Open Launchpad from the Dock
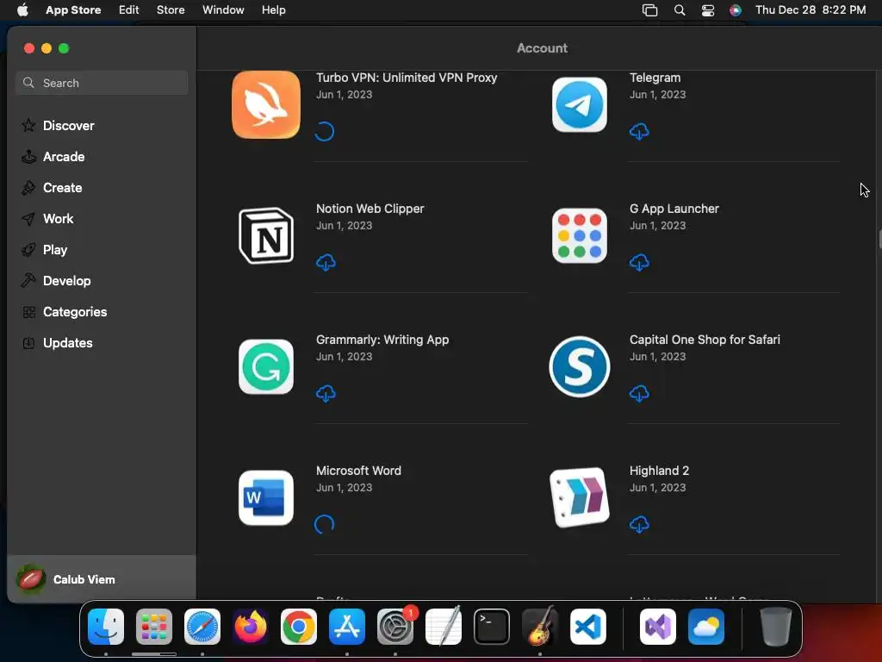 [x=154, y=627]
